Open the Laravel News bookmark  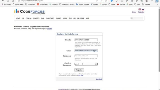click(42, 4)
